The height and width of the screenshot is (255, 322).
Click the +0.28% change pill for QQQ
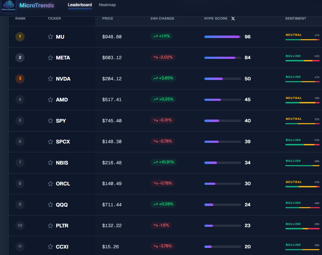(163, 204)
